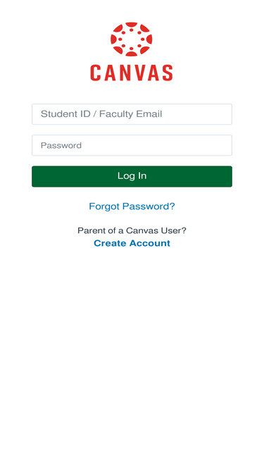This screenshot has height=470, width=264.
Task: Click the letter C in the CANVAS wordmark
Action: click(x=95, y=73)
